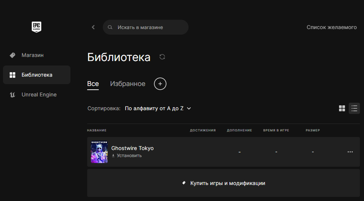Click the sort dropdown chevron arrow
The width and height of the screenshot is (364, 201).
(x=189, y=108)
